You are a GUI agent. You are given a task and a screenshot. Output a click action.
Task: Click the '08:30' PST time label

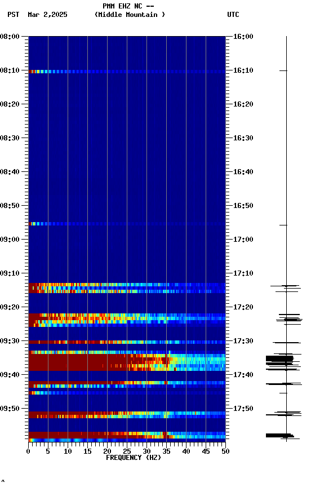click(x=10, y=138)
